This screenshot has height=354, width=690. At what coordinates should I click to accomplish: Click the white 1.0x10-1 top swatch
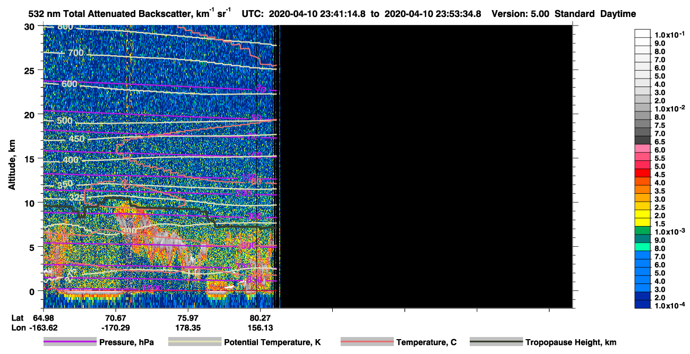(x=643, y=34)
